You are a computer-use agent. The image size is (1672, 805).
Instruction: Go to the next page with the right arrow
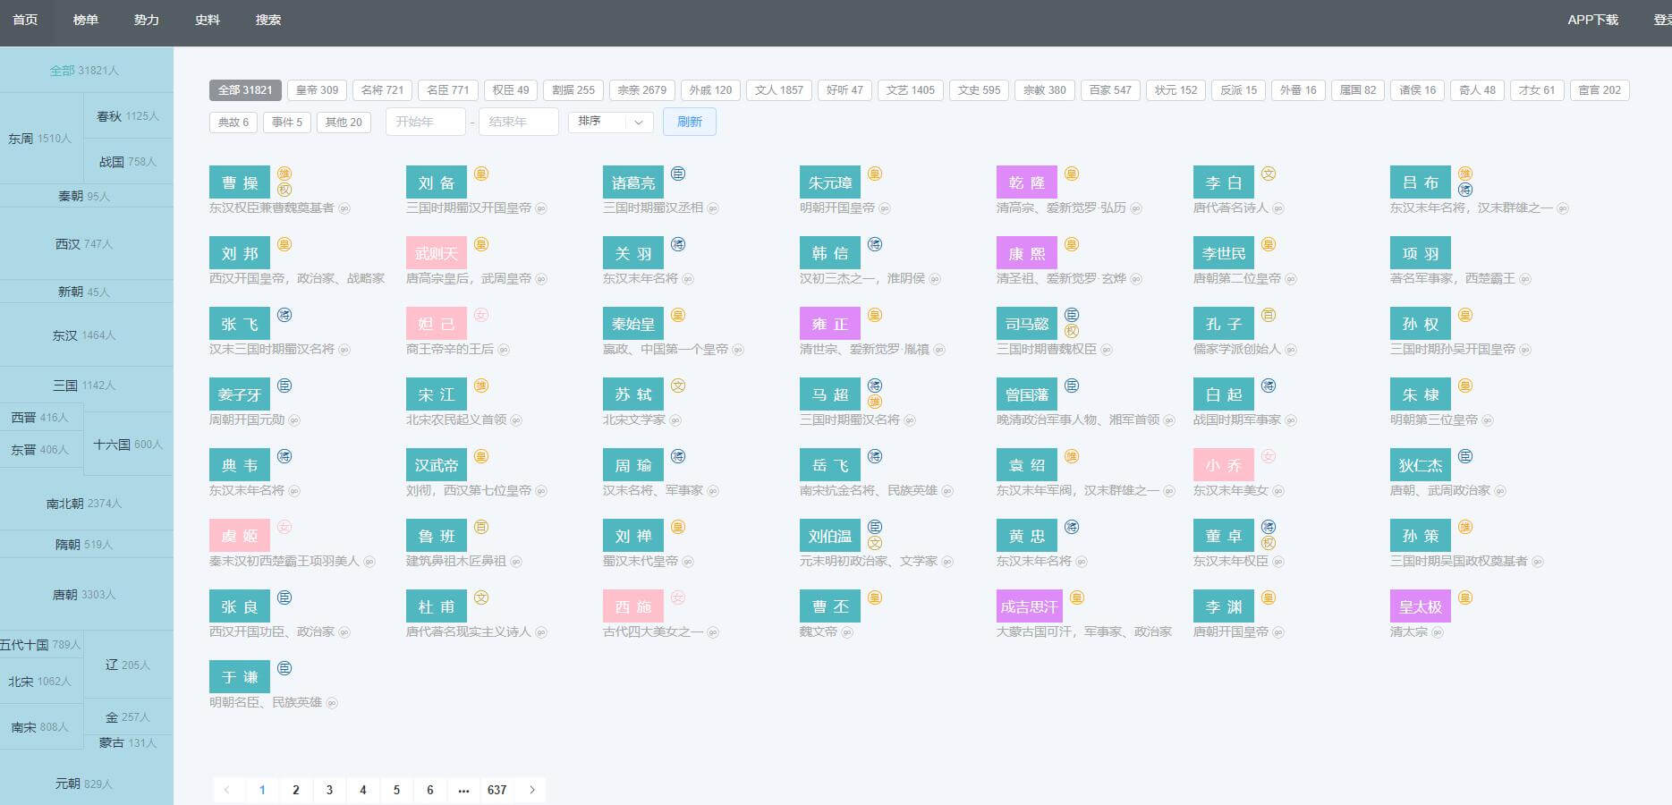coord(532,790)
